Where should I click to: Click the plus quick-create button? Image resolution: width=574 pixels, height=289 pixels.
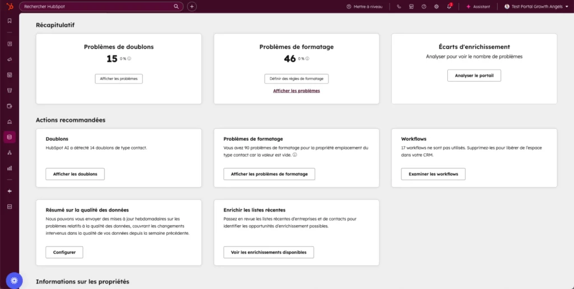pos(192,7)
